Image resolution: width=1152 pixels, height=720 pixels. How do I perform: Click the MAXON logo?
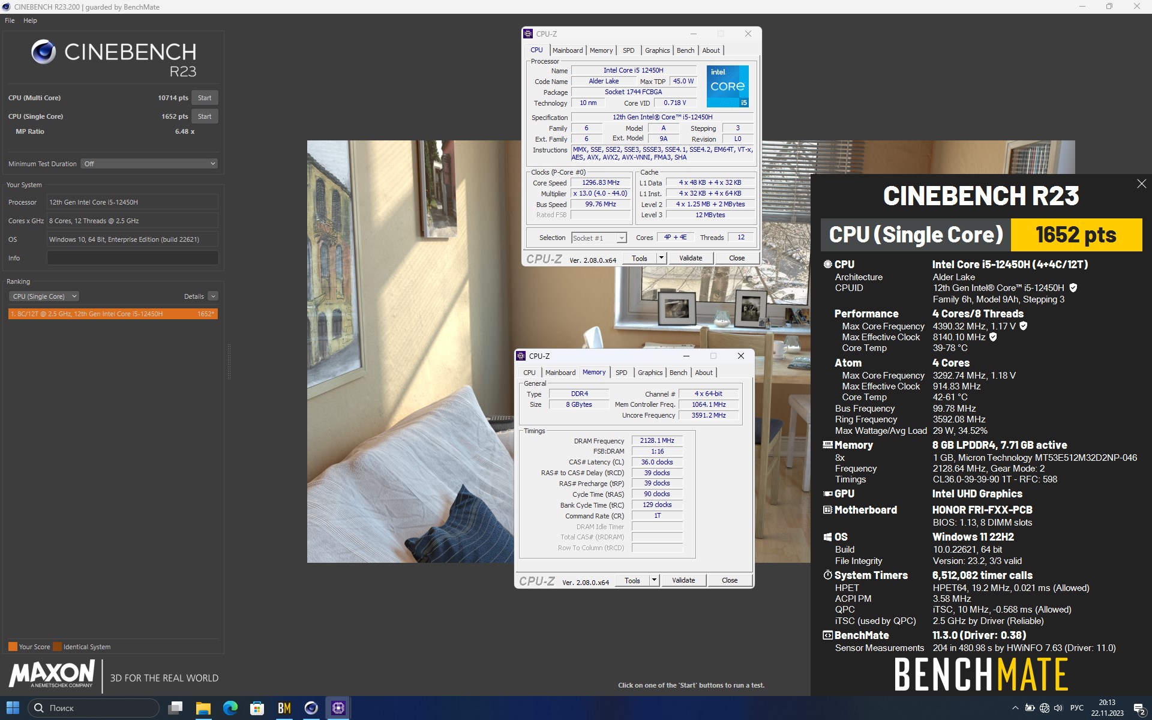52,673
